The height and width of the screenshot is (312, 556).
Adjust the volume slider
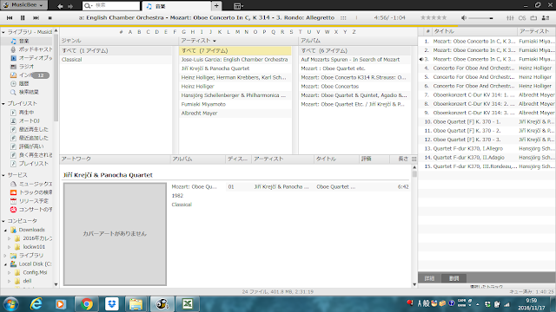480,18
